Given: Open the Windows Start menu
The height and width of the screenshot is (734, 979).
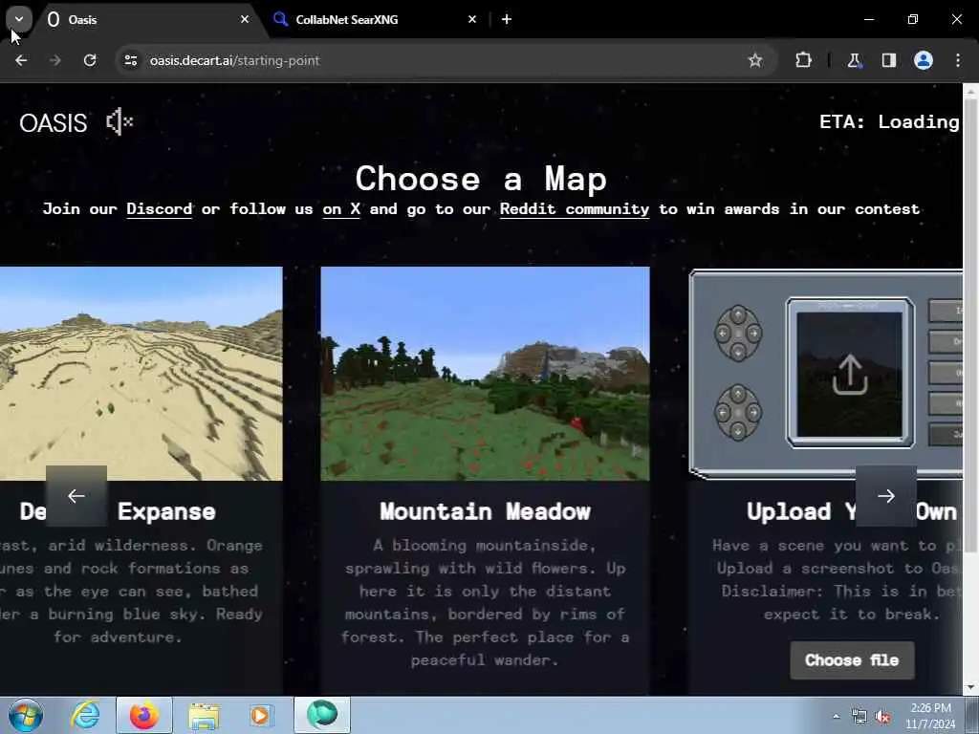Looking at the screenshot, I should tap(25, 715).
